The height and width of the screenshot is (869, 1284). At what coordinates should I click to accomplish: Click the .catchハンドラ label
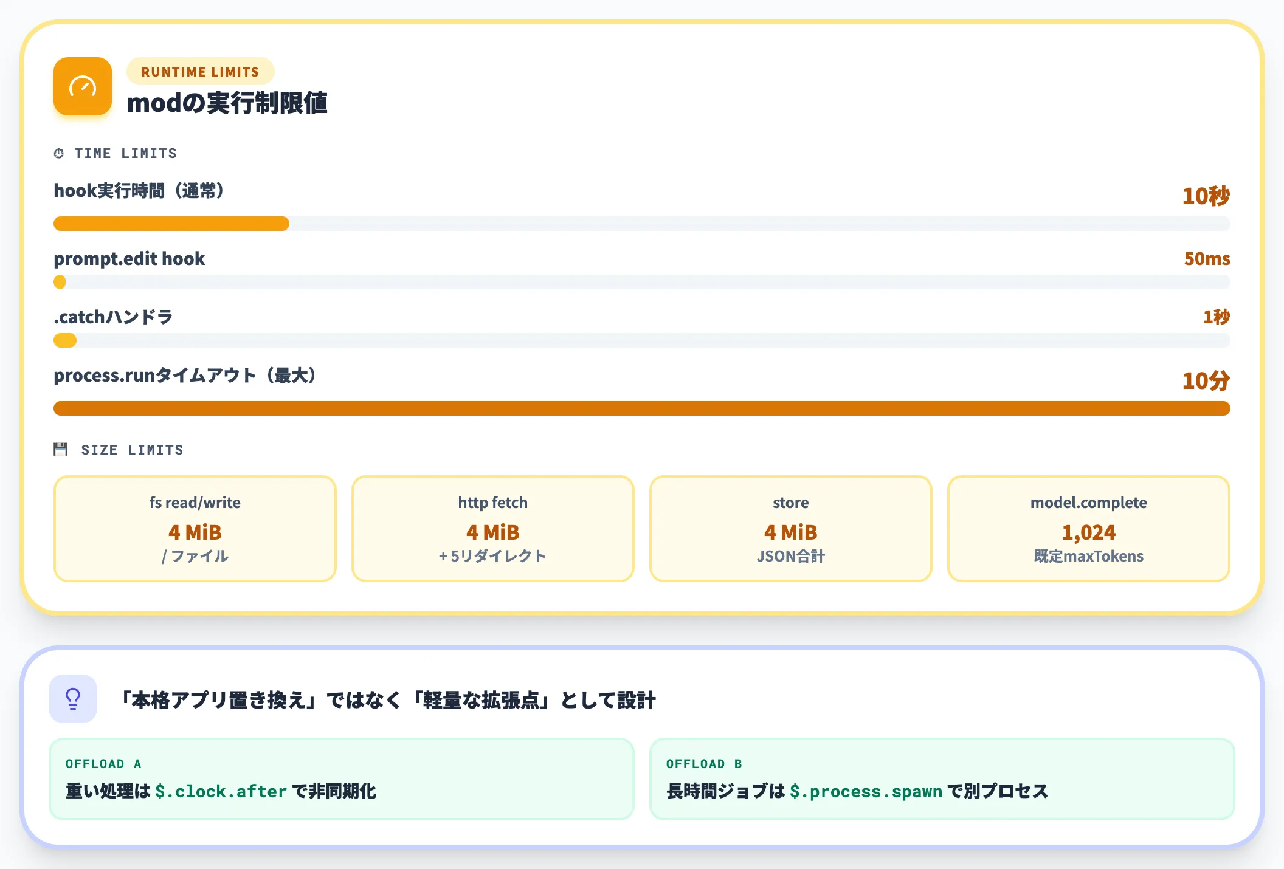[x=113, y=317]
